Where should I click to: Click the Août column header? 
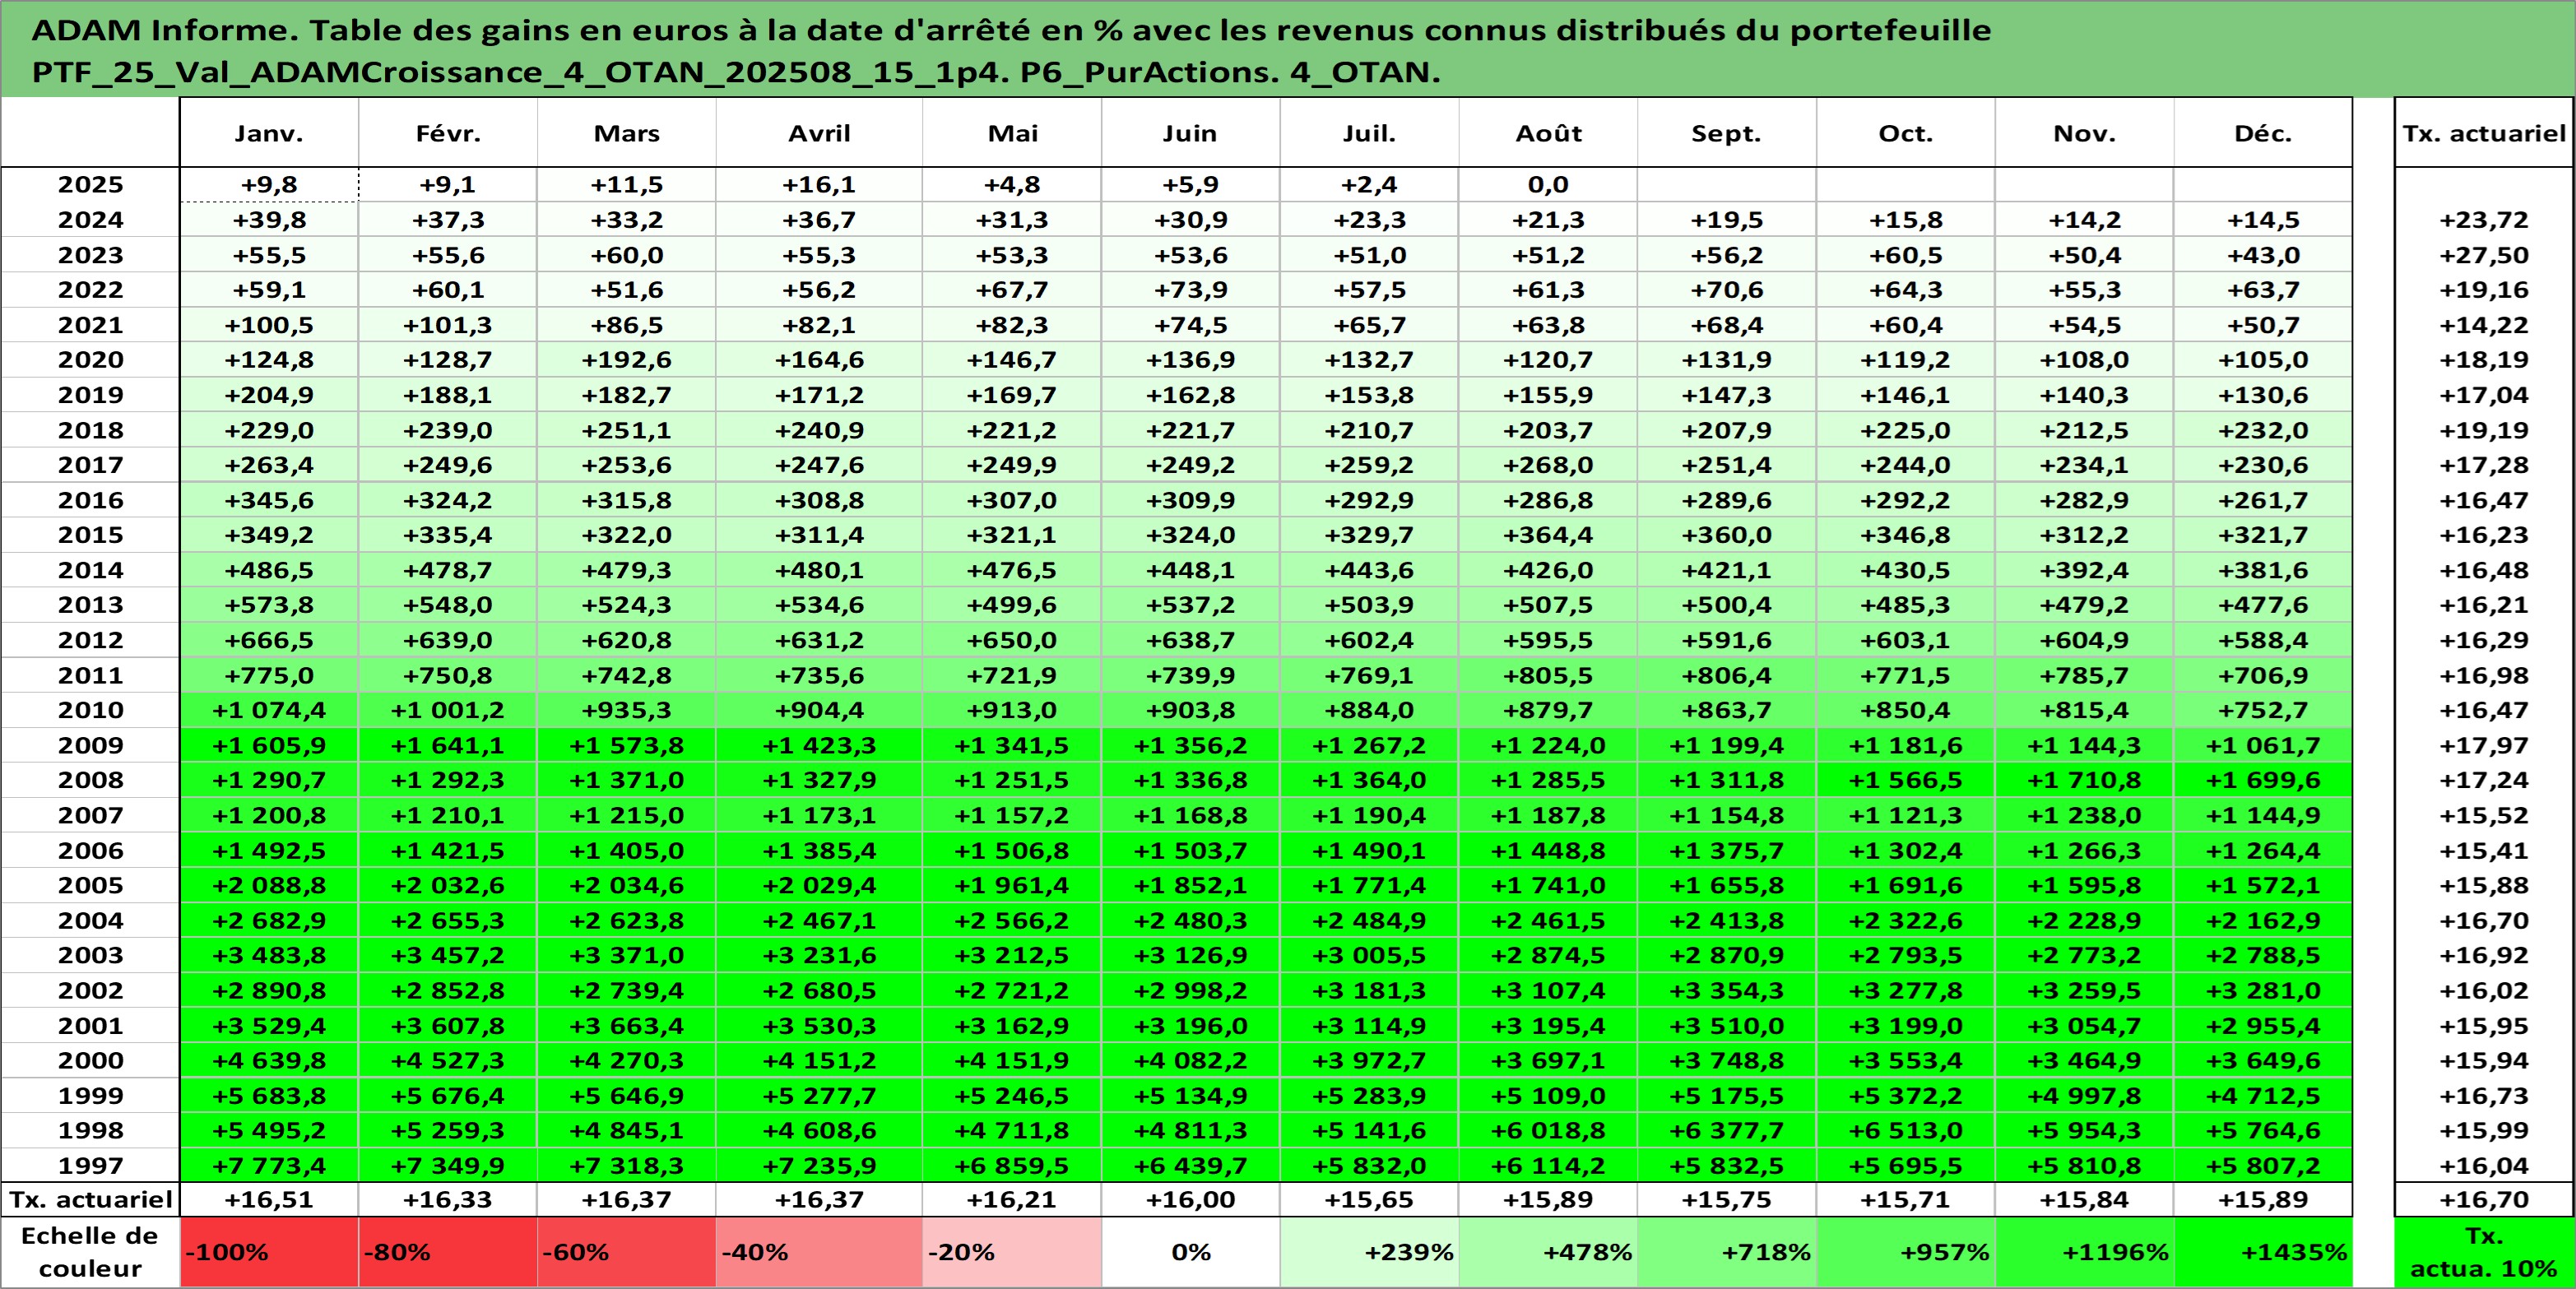point(1548,133)
